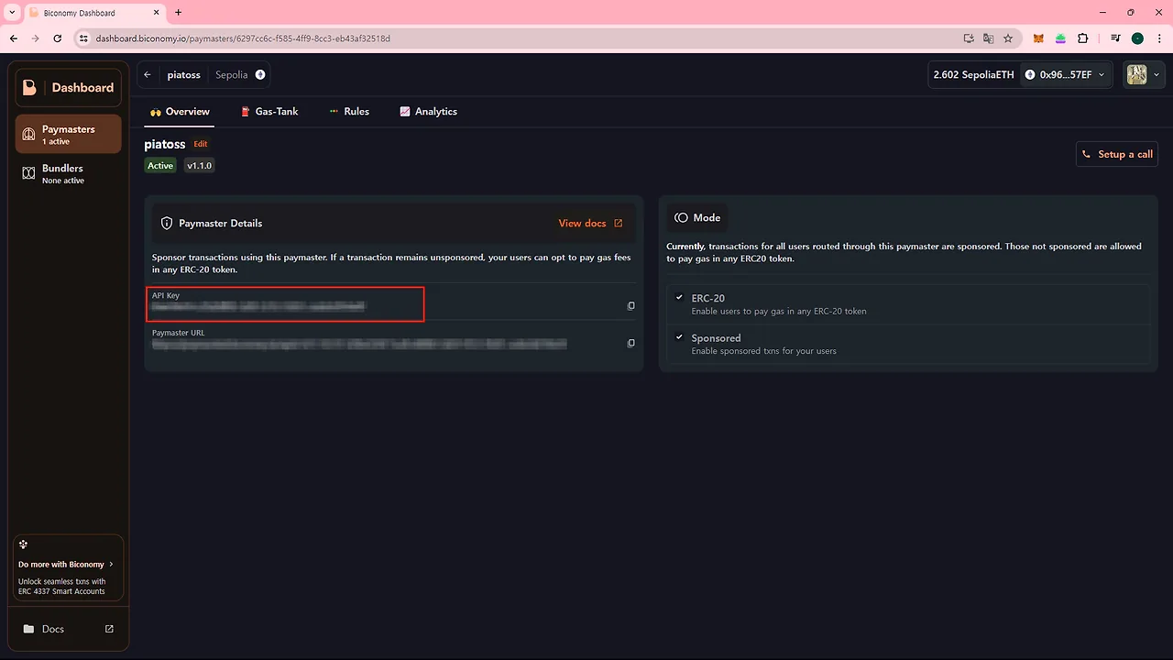This screenshot has width=1173, height=660.
Task: Click the install app icon in address bar
Action: [969, 38]
